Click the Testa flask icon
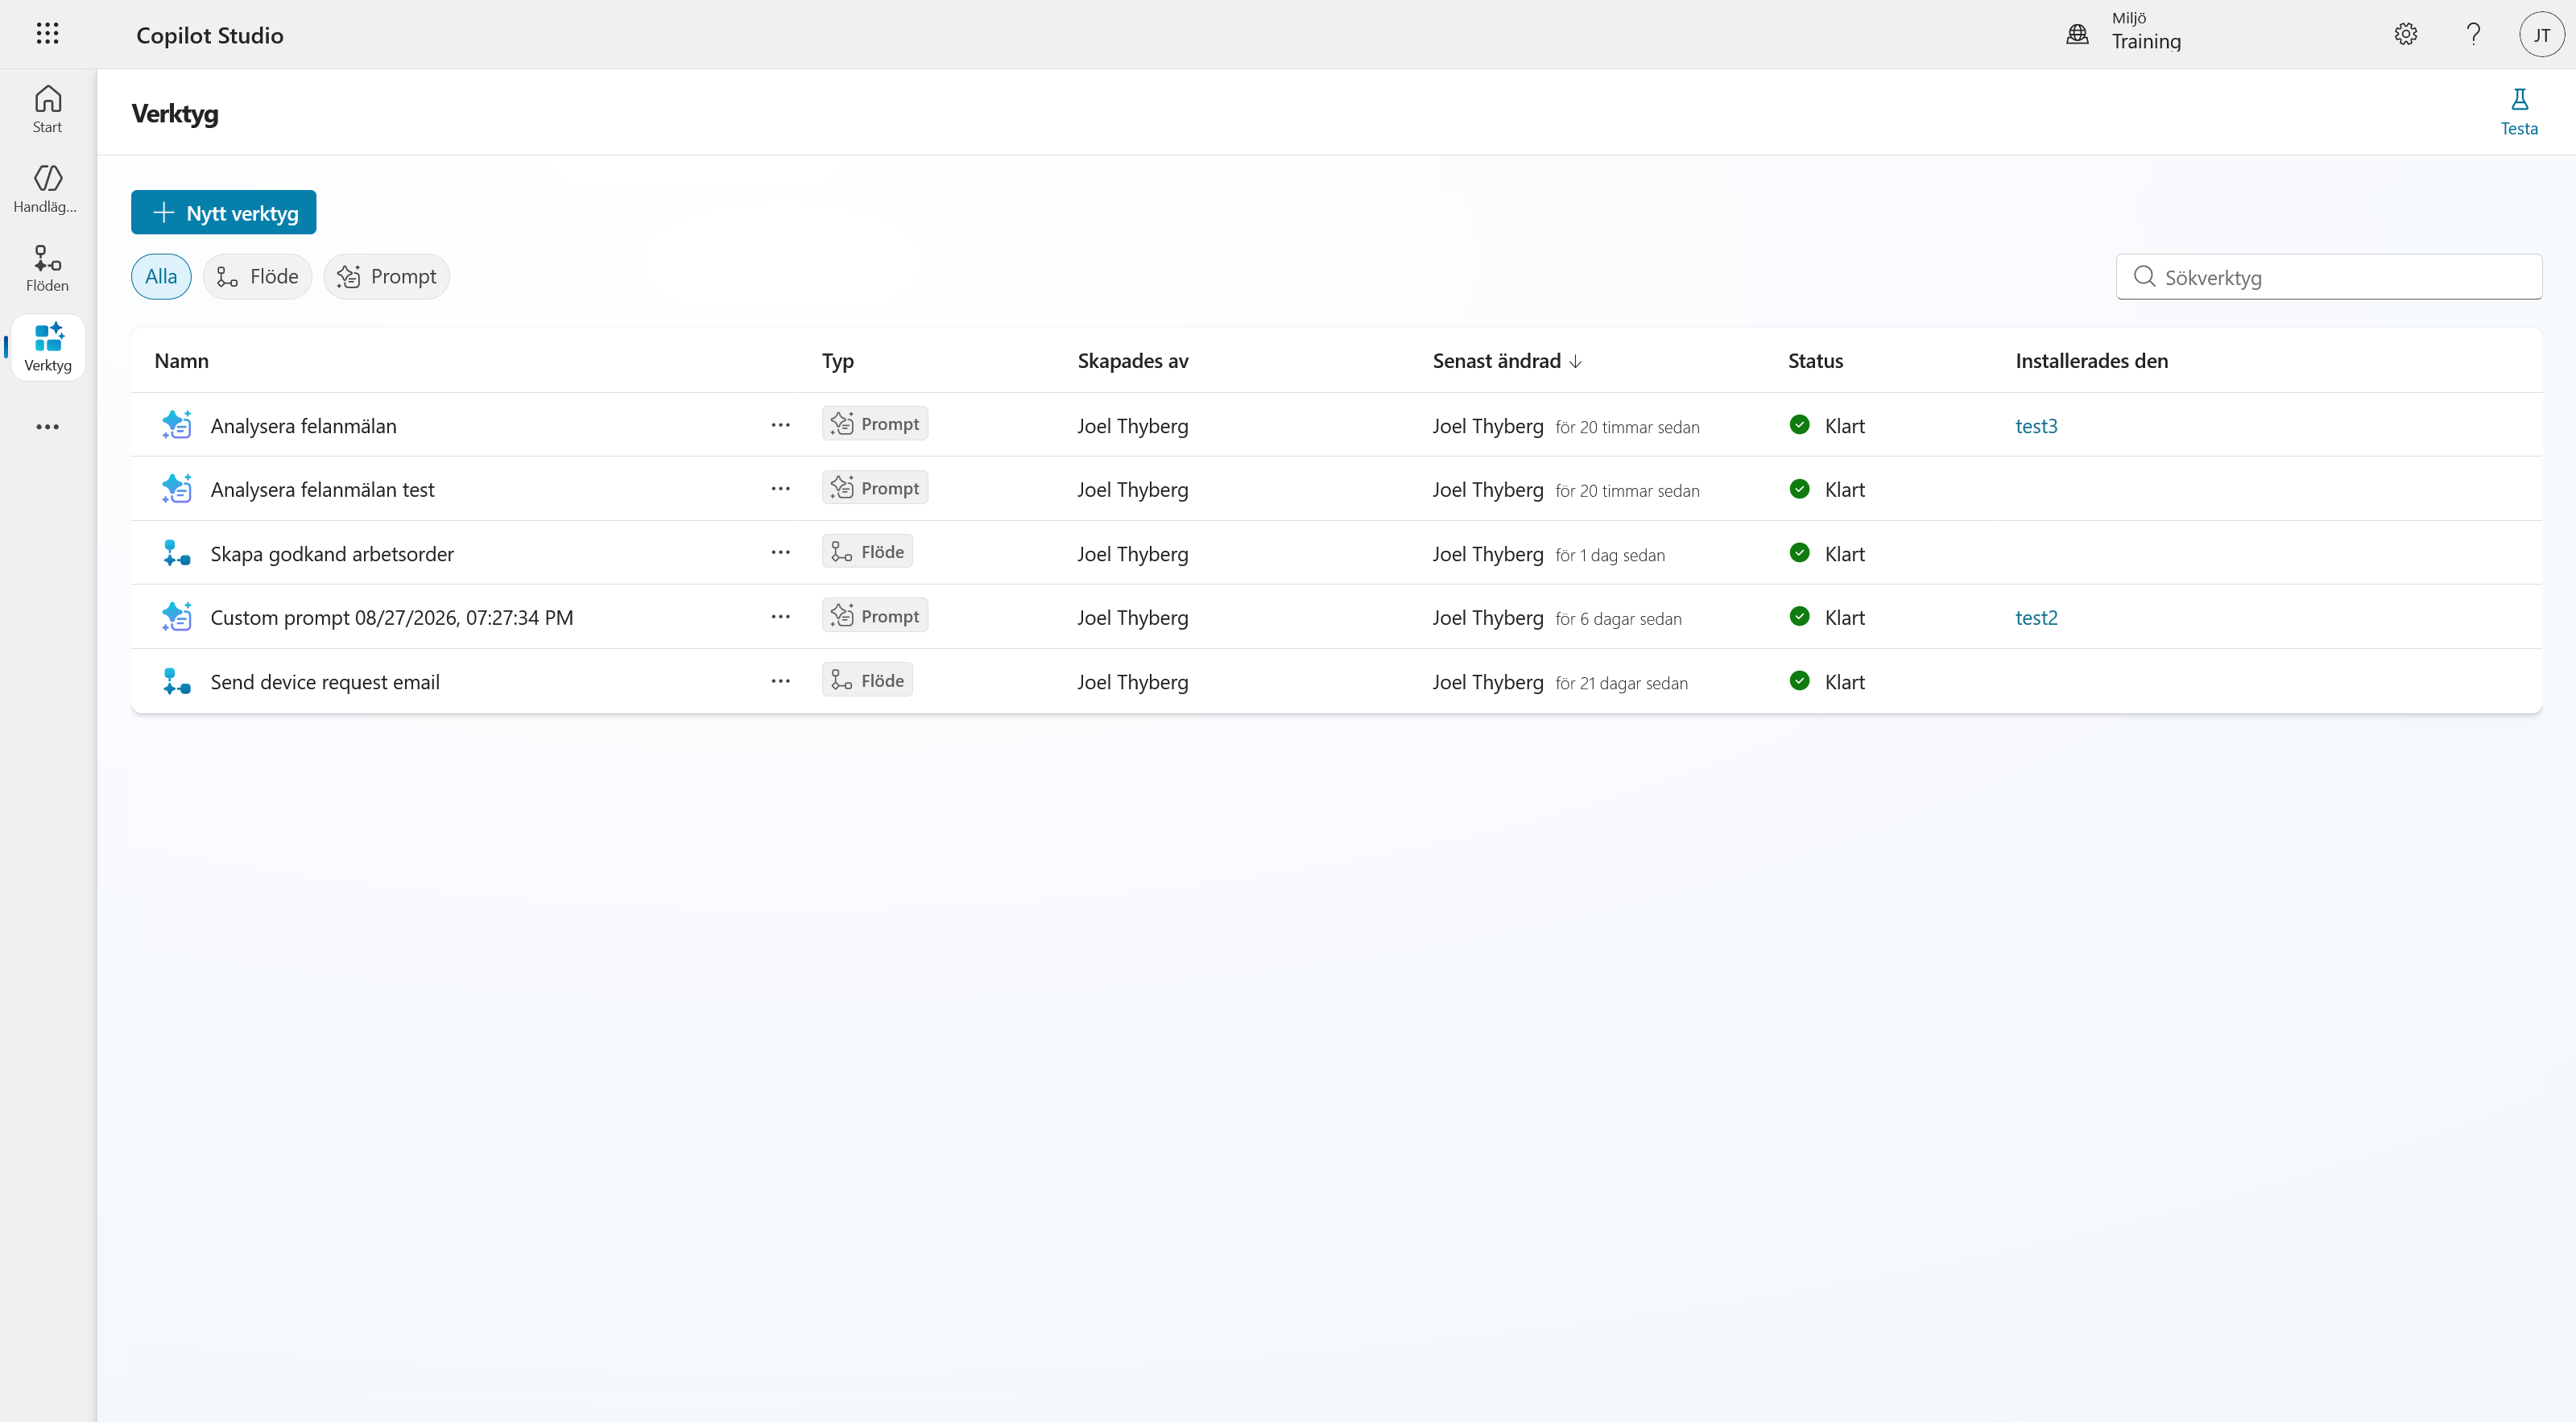Image resolution: width=2576 pixels, height=1422 pixels. click(x=2519, y=99)
